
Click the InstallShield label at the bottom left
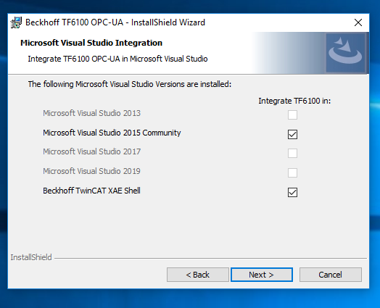(x=31, y=257)
